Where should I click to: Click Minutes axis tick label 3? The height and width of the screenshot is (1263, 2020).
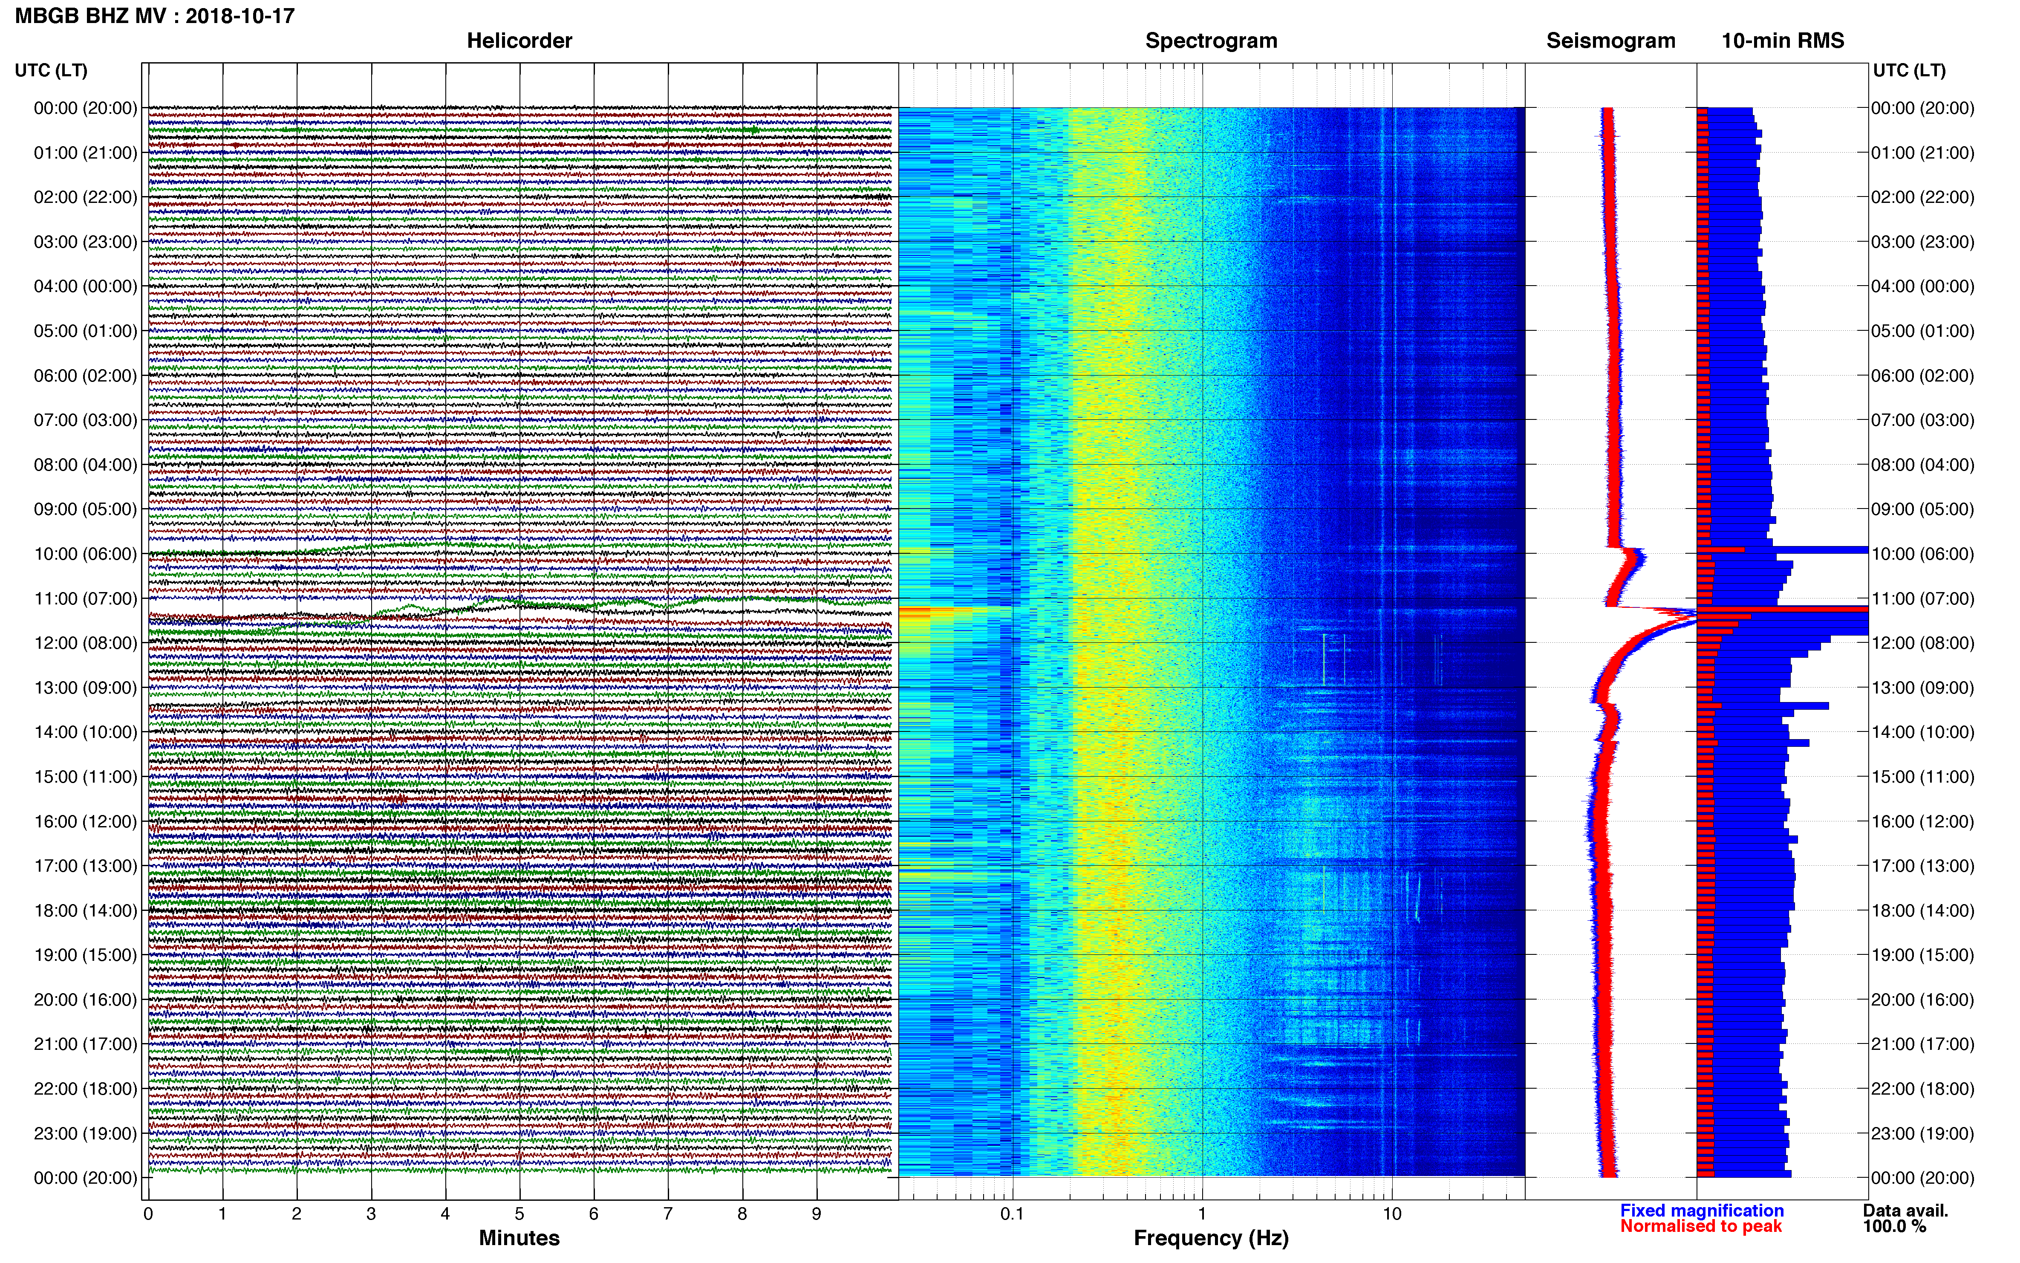tap(371, 1214)
